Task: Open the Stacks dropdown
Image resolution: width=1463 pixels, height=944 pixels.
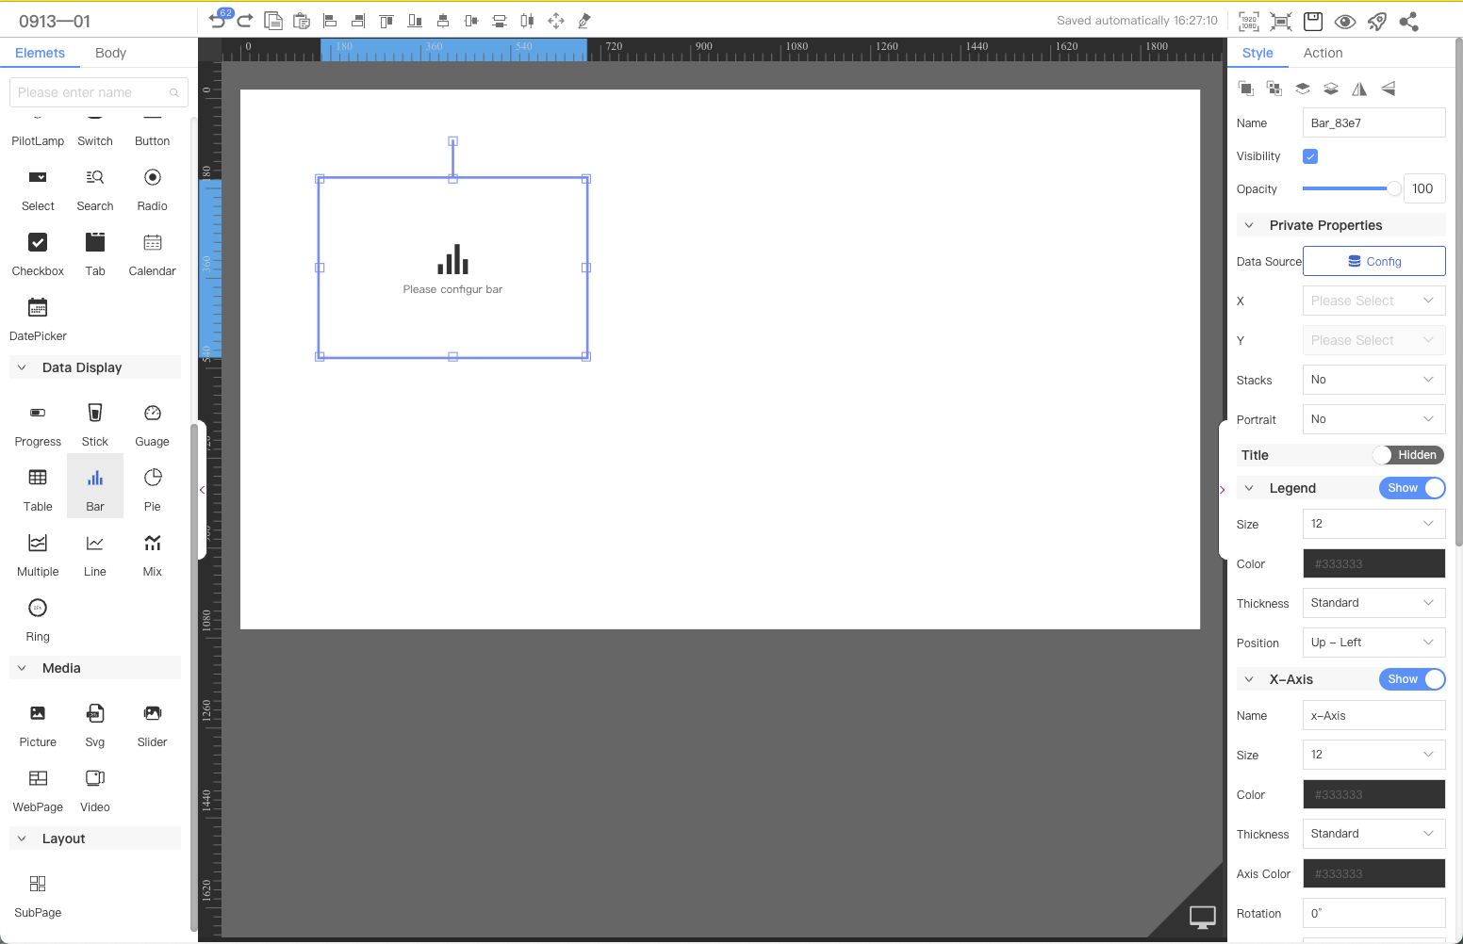Action: tap(1373, 380)
